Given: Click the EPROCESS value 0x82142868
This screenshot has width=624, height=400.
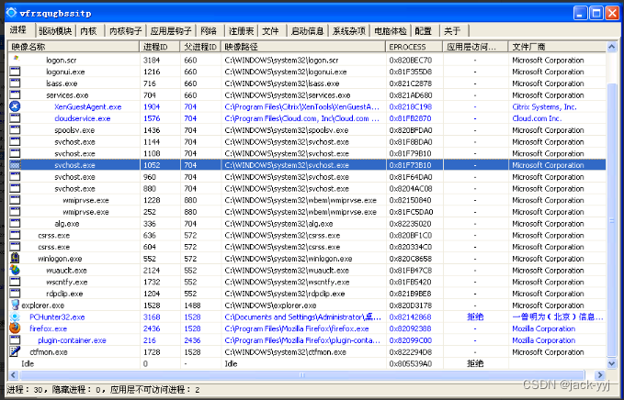Looking at the screenshot, I should coord(410,317).
